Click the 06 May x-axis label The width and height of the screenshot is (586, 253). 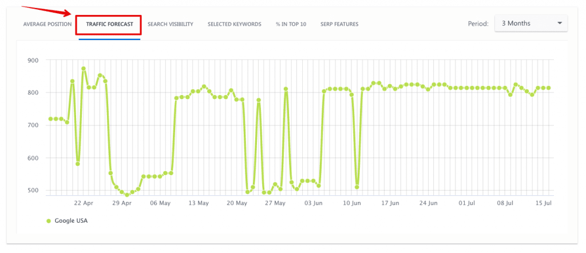click(x=161, y=203)
